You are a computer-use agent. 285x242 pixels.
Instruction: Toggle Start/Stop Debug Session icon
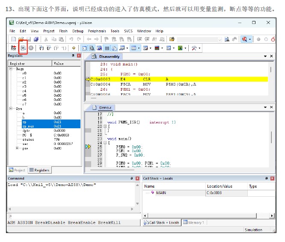point(245,39)
